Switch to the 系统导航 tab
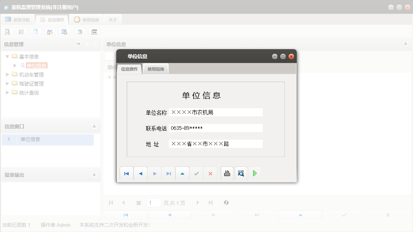This screenshot has height=232, width=413. click(x=17, y=20)
